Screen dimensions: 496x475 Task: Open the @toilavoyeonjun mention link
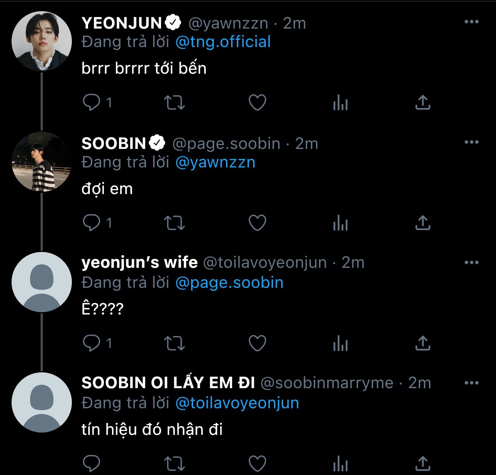click(x=237, y=403)
